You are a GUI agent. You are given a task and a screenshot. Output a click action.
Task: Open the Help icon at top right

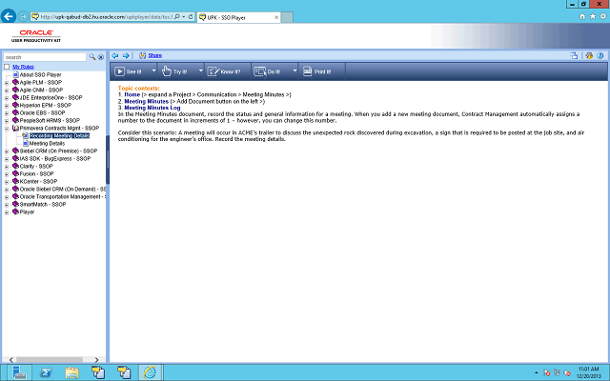click(601, 56)
